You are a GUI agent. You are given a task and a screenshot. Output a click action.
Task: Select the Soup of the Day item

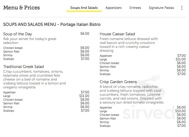coord(18,34)
